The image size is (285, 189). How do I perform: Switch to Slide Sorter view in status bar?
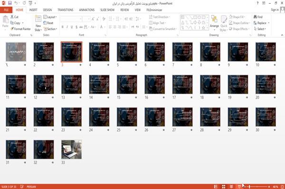click(x=224, y=187)
